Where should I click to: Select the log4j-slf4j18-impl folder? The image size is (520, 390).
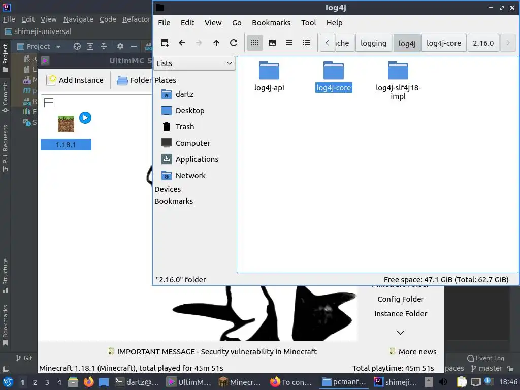point(398,81)
